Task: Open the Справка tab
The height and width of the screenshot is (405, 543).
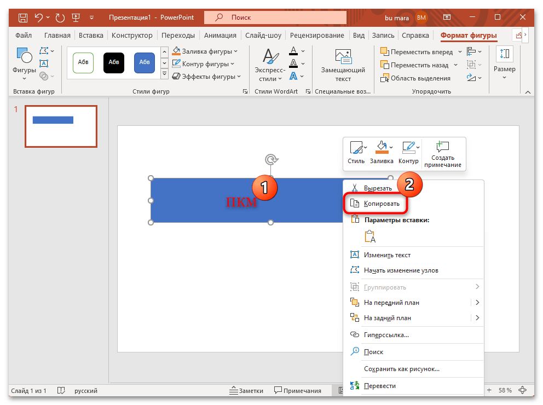Action: click(415, 36)
